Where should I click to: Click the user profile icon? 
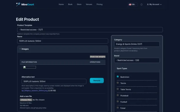point(148,4)
